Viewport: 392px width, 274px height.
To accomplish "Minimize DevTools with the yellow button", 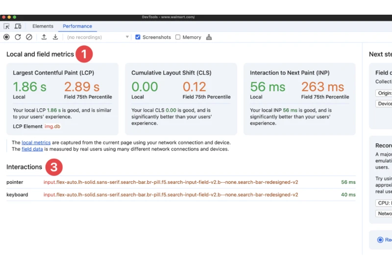I will coord(9,17).
